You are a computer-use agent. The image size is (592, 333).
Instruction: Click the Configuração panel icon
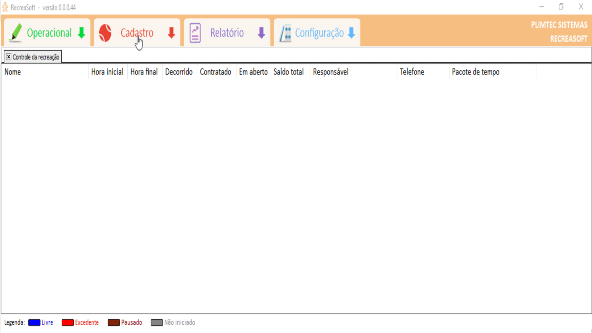click(286, 33)
